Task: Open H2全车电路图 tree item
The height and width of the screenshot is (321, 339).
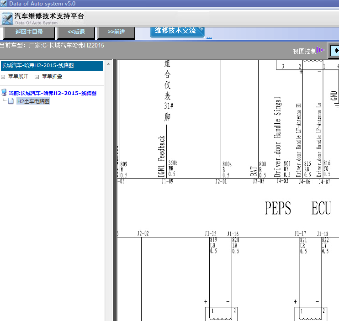Action: pyautogui.click(x=33, y=101)
